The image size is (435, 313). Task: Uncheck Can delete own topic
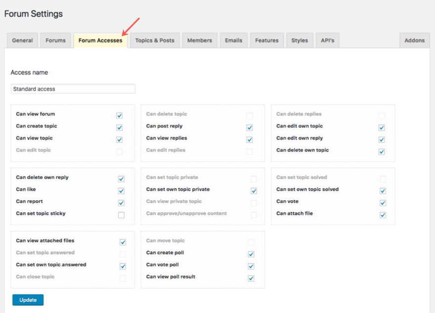(382, 152)
